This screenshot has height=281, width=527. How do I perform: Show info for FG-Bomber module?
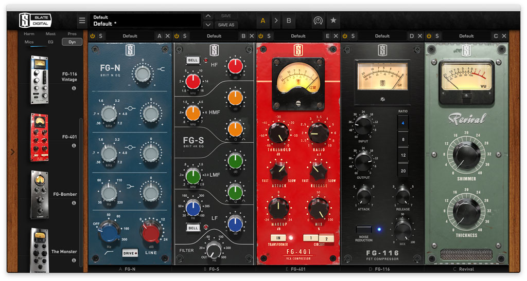(74, 203)
